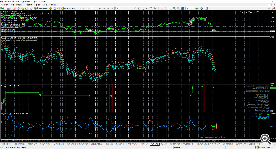Image resolution: width=276 pixels, height=149 pixels.
Task: Select the Fibonacci retracement tool
Action: click(143, 8)
